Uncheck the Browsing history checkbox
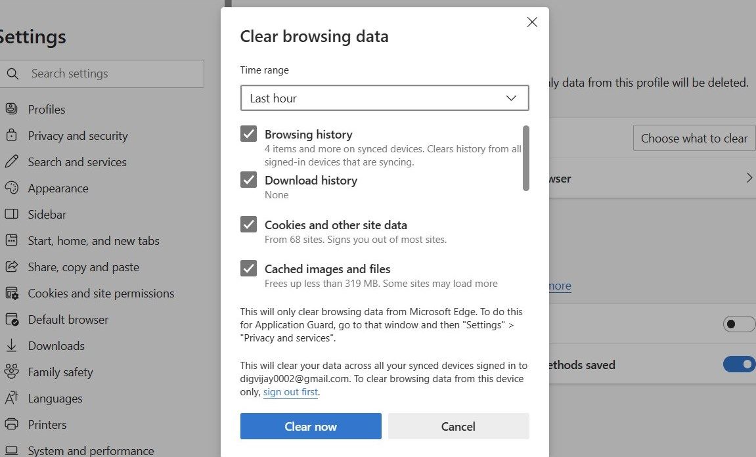The width and height of the screenshot is (756, 457). click(248, 134)
